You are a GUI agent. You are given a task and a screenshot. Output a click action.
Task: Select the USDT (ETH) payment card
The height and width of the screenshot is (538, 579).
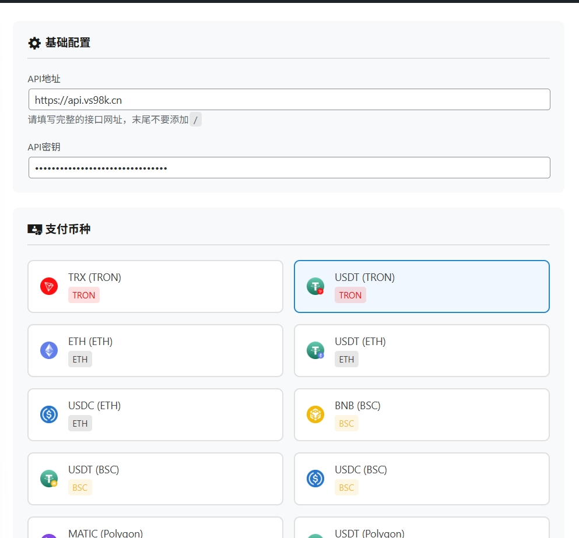(x=422, y=350)
